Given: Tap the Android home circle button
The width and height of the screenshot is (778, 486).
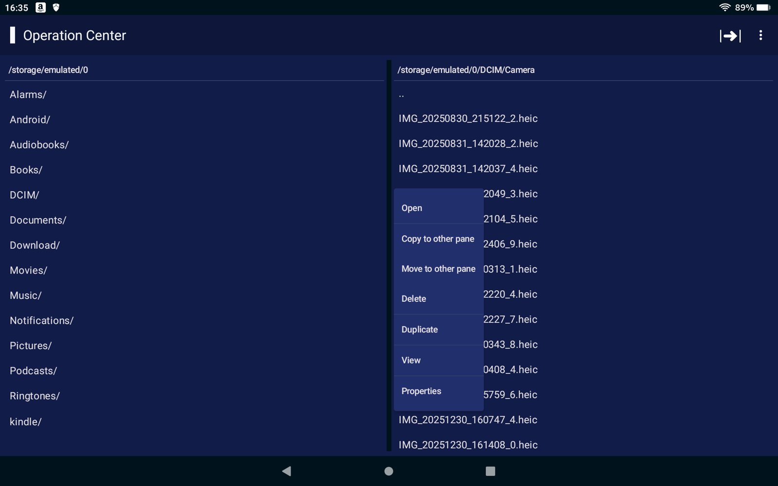Looking at the screenshot, I should (389, 471).
